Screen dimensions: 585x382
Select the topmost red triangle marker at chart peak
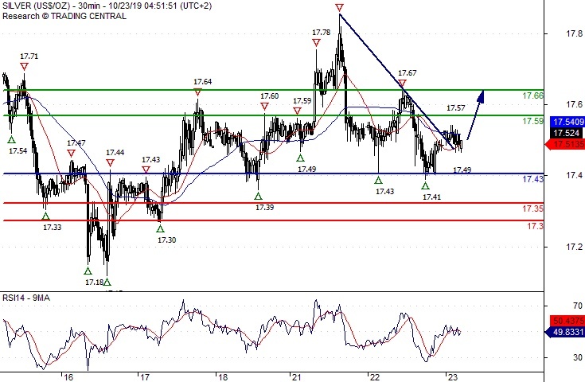(339, 8)
